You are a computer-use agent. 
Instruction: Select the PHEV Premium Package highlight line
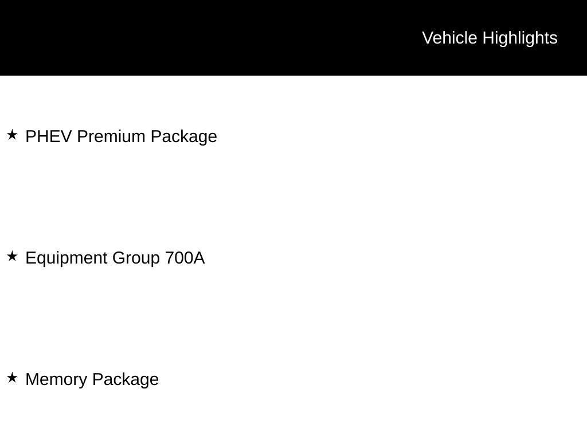121,136
